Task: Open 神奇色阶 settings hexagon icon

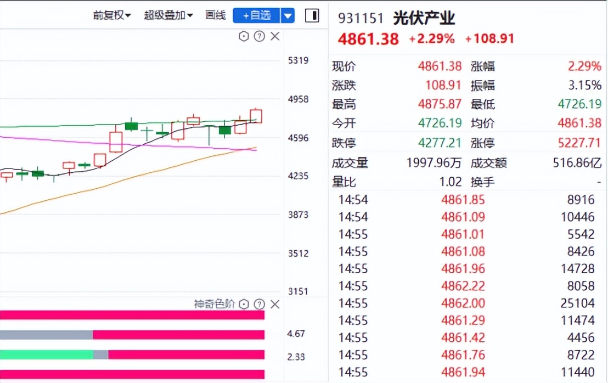Action: (244, 305)
